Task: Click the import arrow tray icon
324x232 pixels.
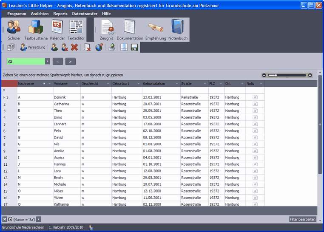Action: (112, 47)
